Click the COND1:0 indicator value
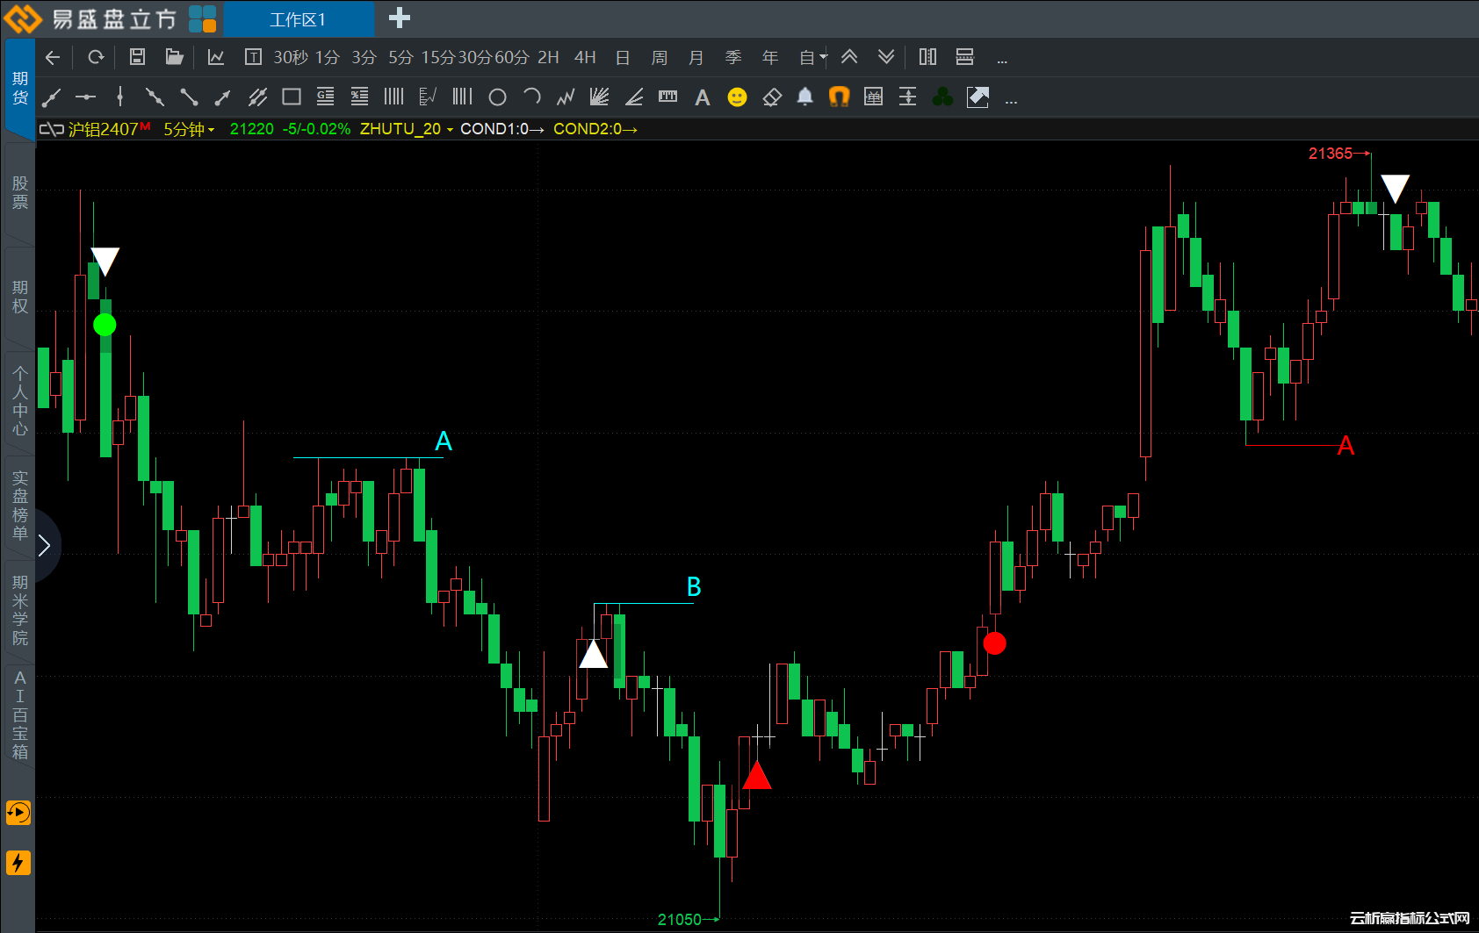This screenshot has width=1479, height=933. coord(501,129)
